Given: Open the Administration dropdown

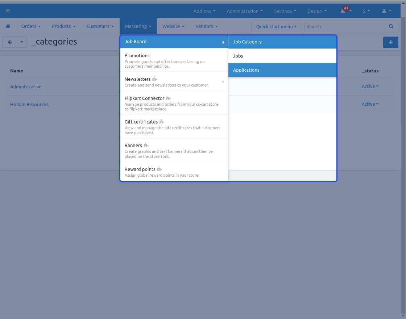Looking at the screenshot, I should click(x=245, y=11).
